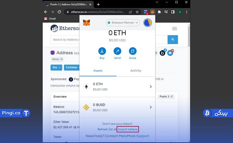Open a new browser tab
233x143 pixels.
(x=98, y=4)
